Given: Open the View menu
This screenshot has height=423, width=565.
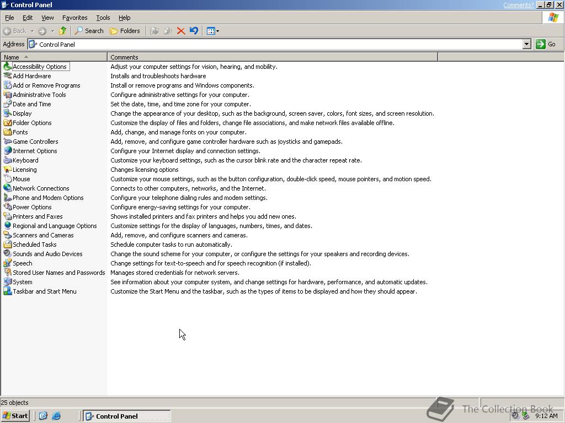Looking at the screenshot, I should point(47,18).
